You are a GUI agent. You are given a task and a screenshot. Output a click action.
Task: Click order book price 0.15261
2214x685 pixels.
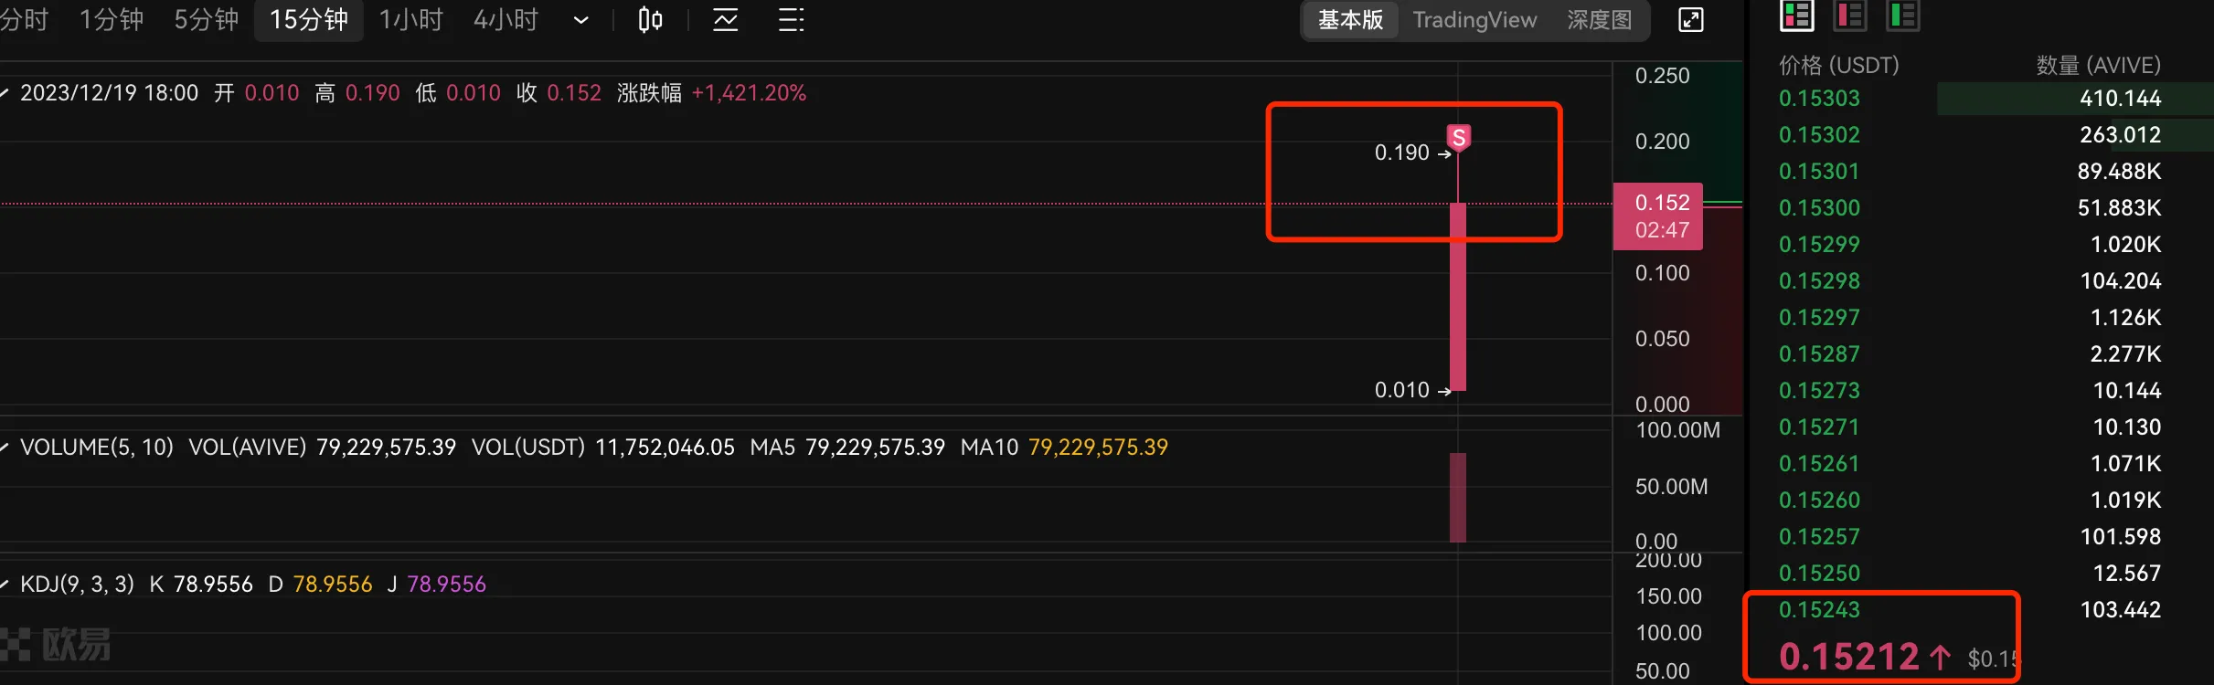[x=1819, y=463]
